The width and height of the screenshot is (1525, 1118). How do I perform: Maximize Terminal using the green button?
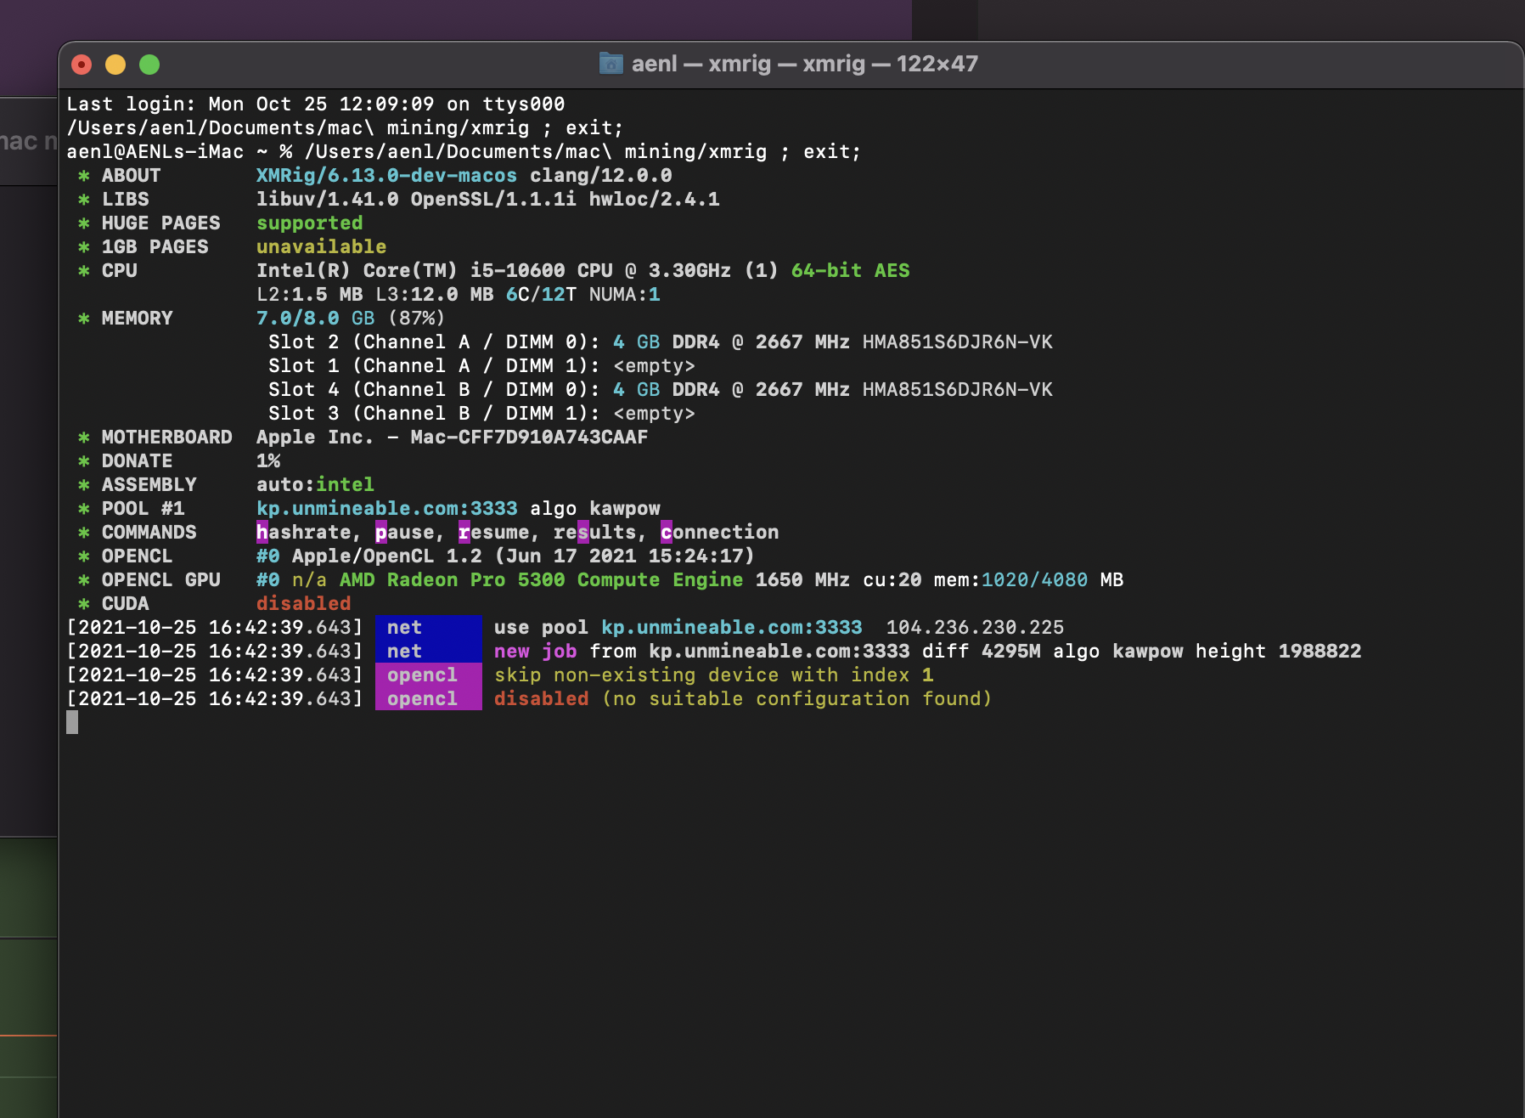[149, 65]
